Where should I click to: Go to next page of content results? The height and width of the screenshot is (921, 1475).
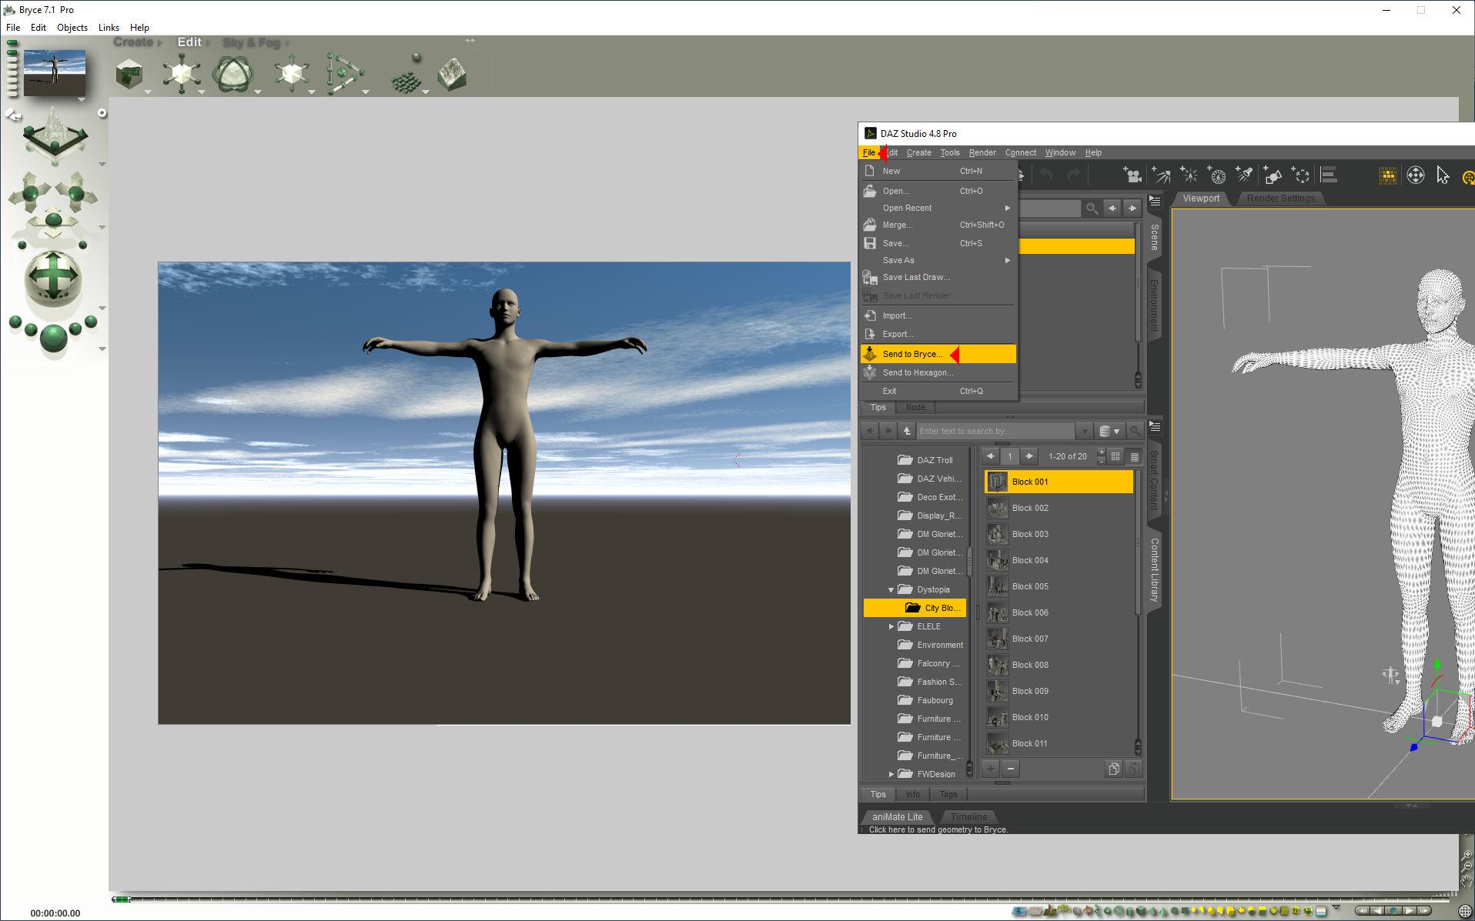coord(1029,456)
